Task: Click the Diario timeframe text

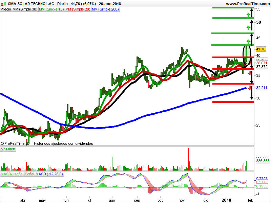Action: point(63,4)
